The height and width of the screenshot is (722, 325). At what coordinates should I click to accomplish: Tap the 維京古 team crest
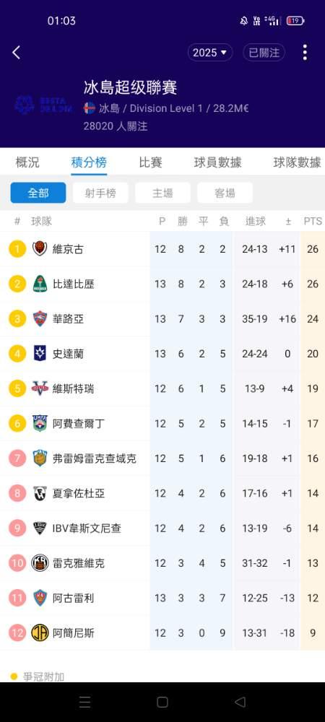[40, 249]
